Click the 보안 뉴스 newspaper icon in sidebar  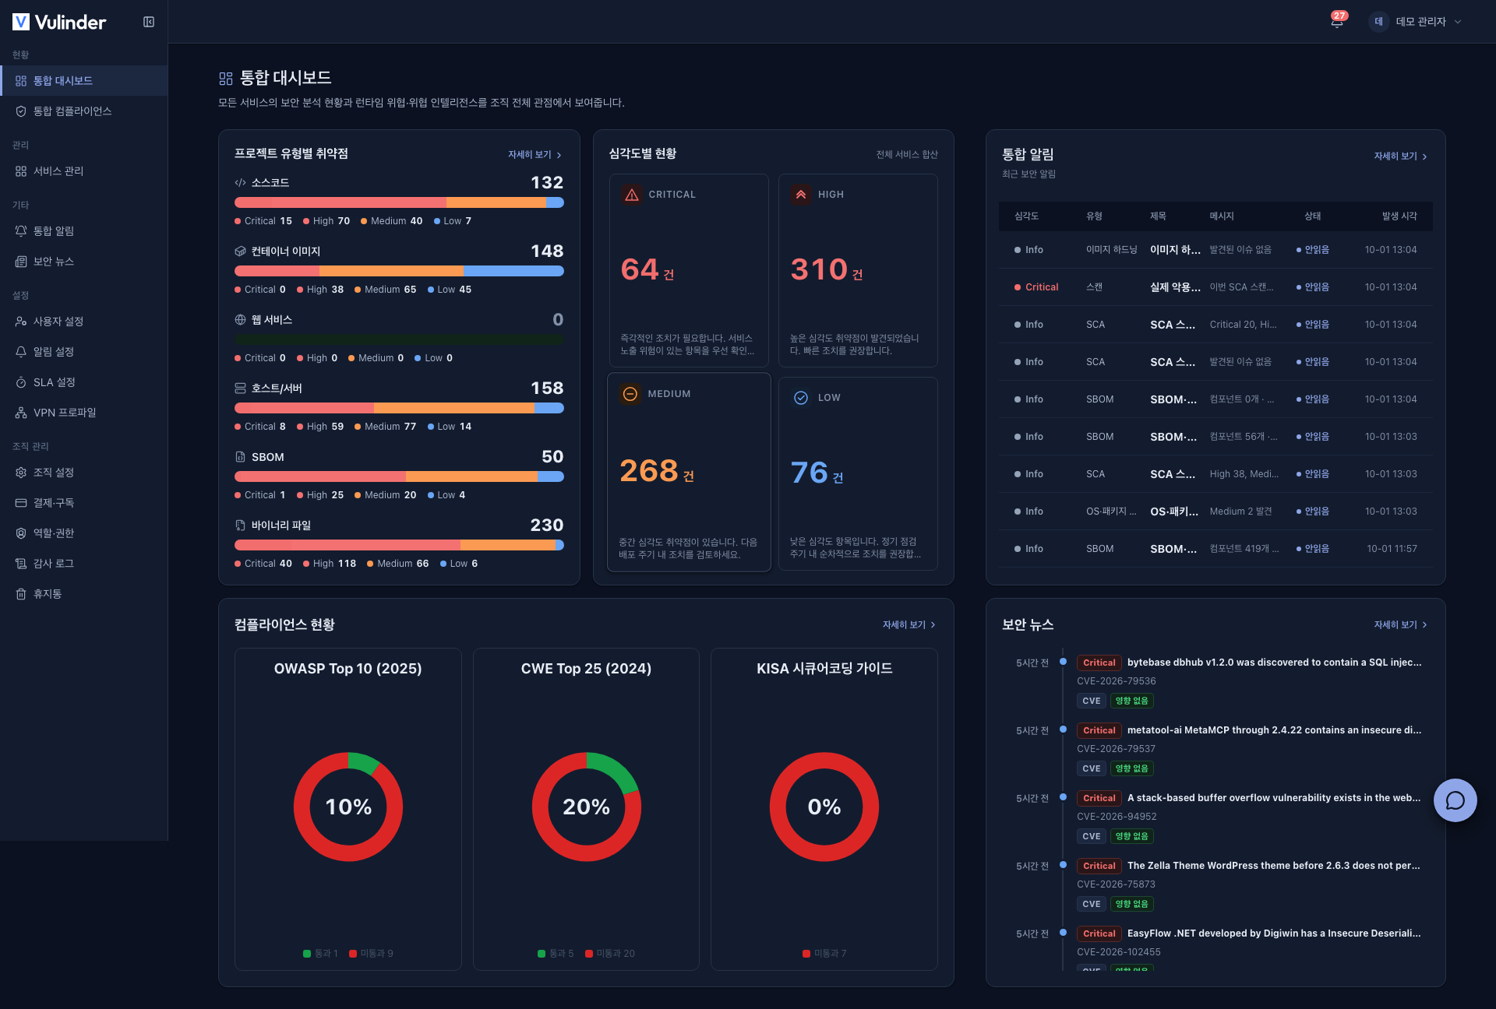(21, 262)
